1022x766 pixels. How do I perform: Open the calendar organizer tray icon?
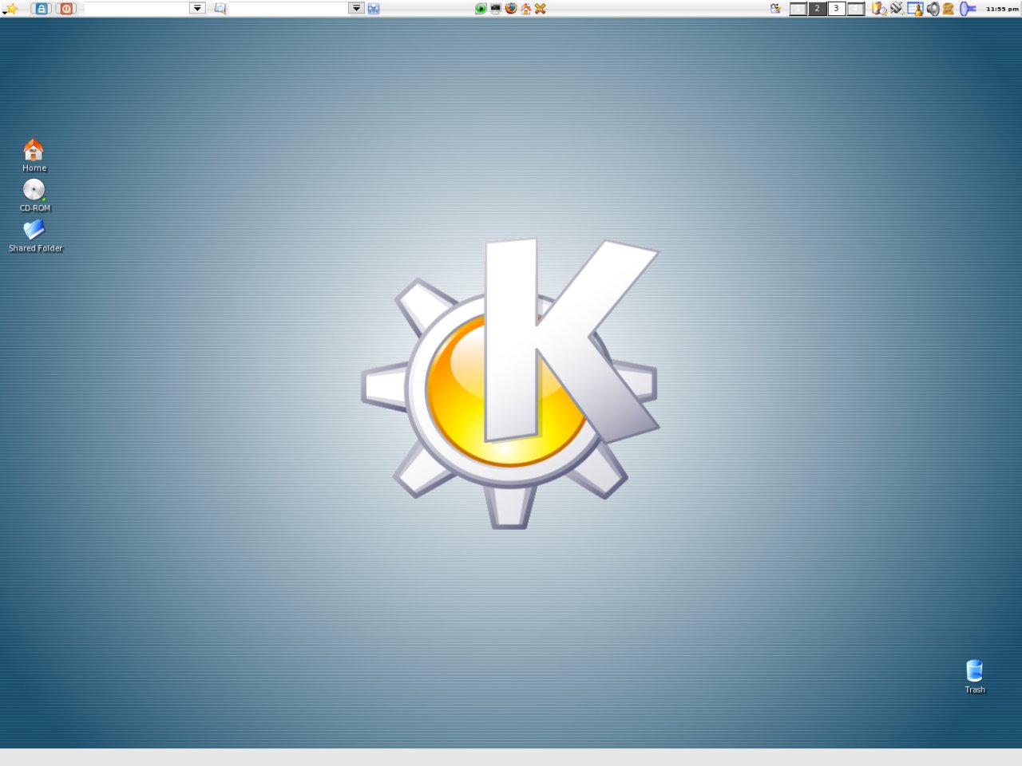tap(915, 9)
